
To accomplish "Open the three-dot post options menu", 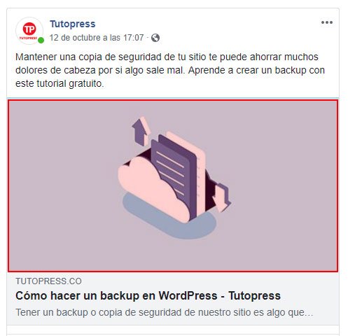I will [x=327, y=22].
